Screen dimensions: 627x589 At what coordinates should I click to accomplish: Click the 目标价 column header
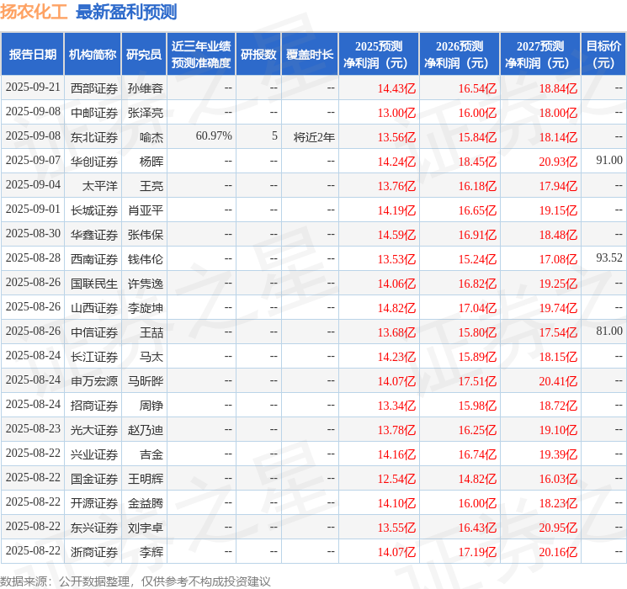point(603,55)
